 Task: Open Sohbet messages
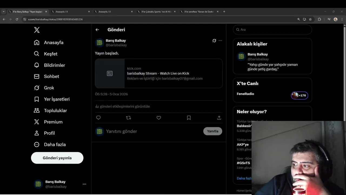coord(46,76)
